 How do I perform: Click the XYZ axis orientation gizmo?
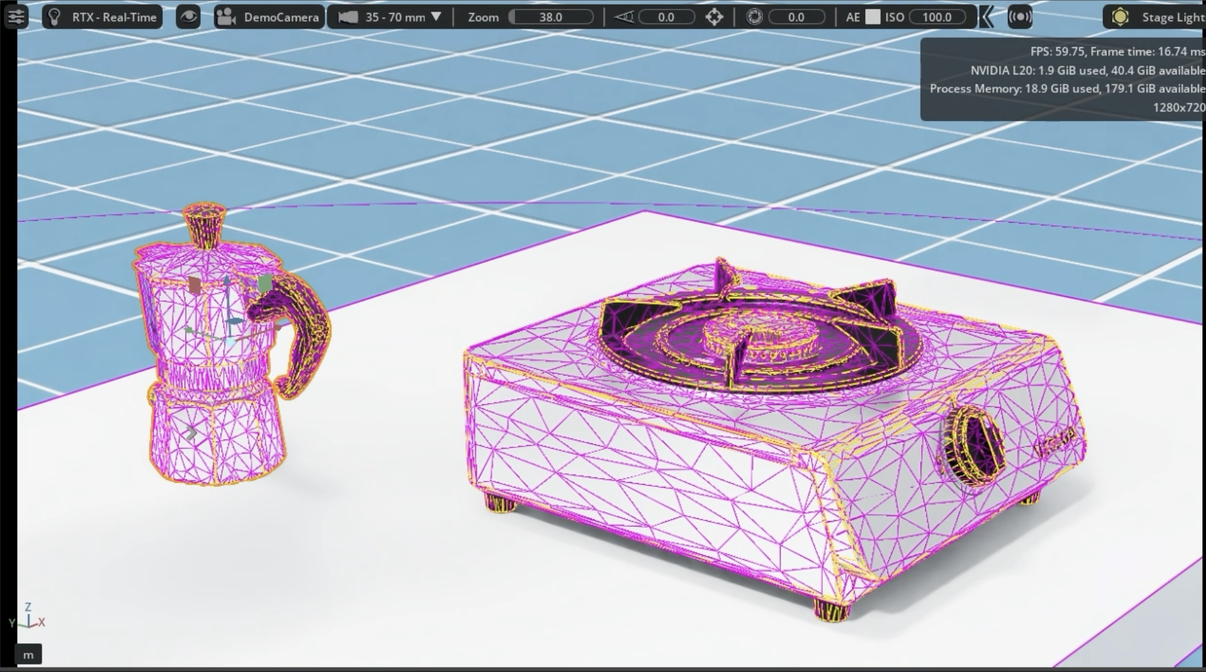[27, 616]
